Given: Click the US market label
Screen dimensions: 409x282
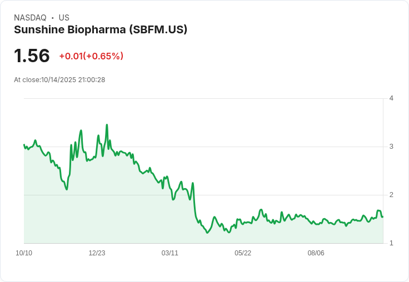Looking at the screenshot, I should point(64,18).
